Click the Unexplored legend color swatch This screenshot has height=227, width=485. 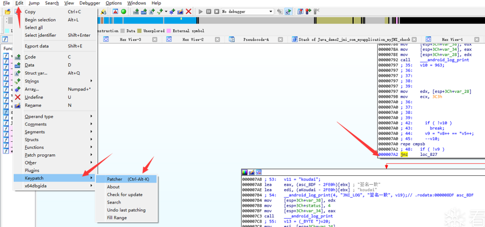point(139,31)
